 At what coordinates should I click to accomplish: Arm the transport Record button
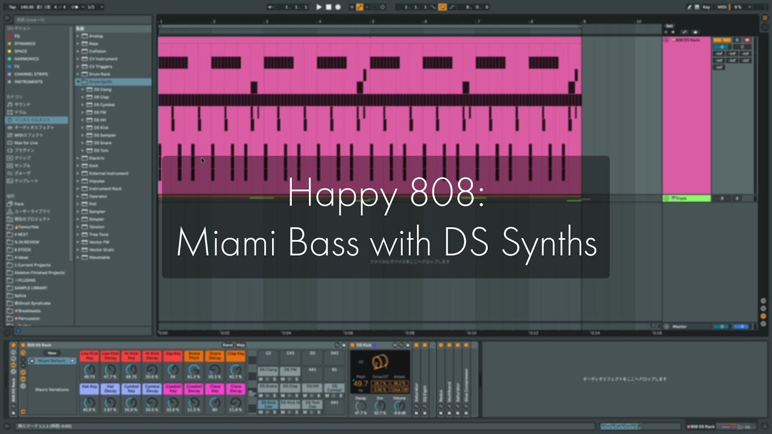(x=338, y=7)
